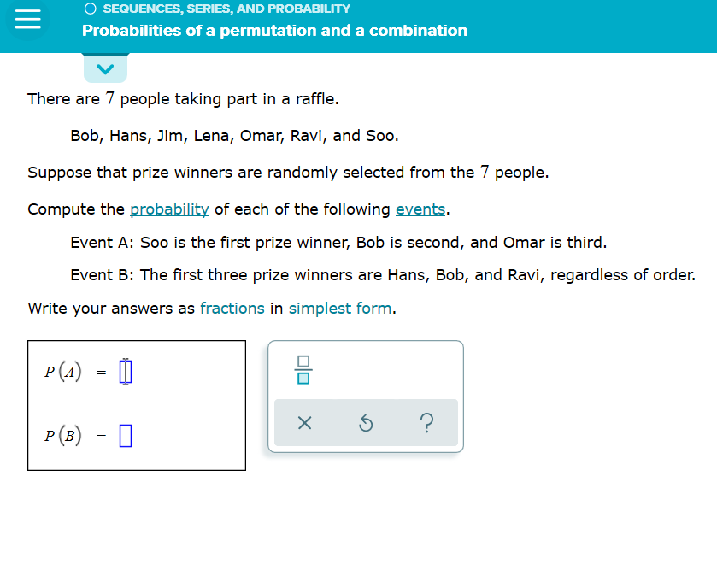Open the definition of events

(x=420, y=209)
